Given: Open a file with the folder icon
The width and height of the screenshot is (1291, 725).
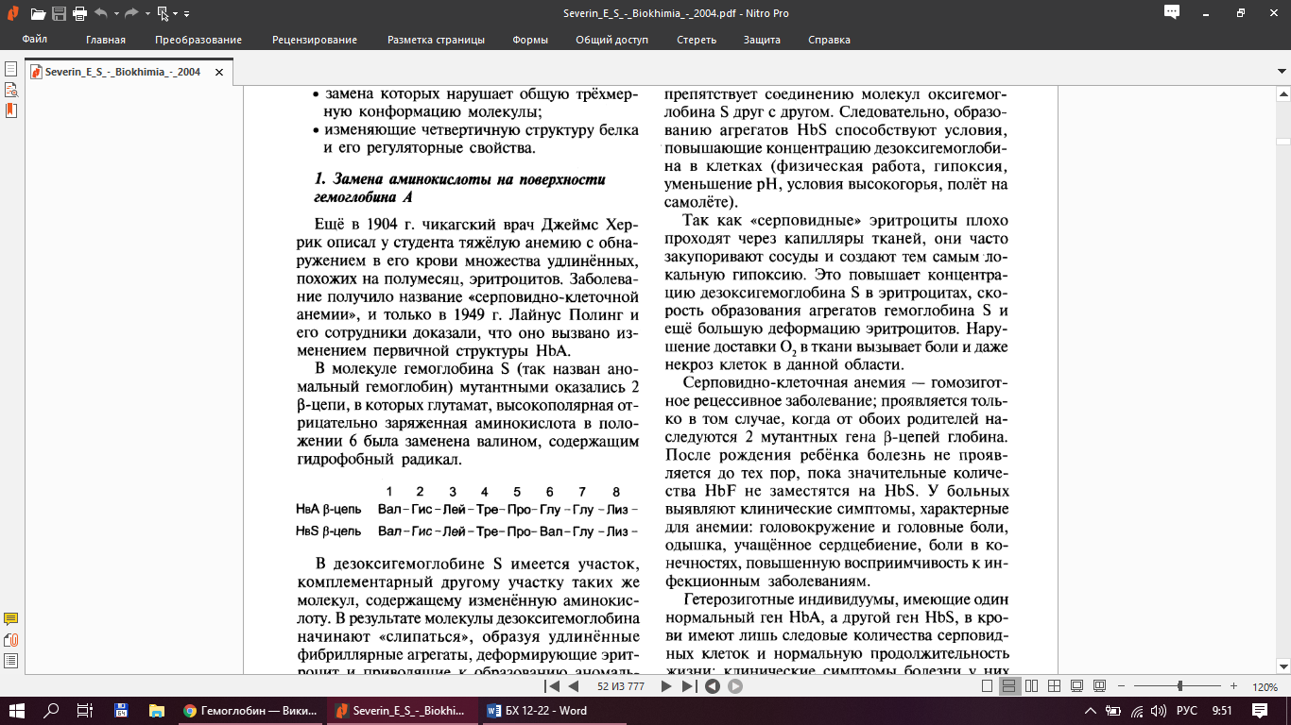Looking at the screenshot, I should [38, 13].
